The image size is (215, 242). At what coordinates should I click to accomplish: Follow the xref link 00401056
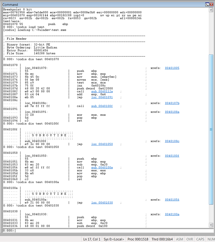(x=172, y=199)
